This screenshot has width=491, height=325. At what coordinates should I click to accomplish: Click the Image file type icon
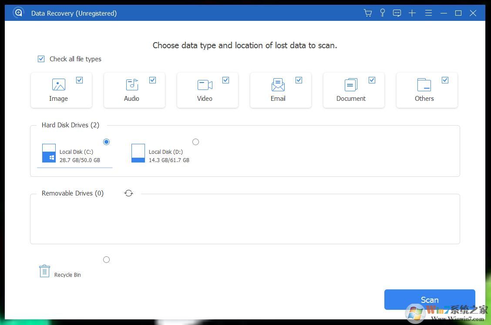point(58,85)
